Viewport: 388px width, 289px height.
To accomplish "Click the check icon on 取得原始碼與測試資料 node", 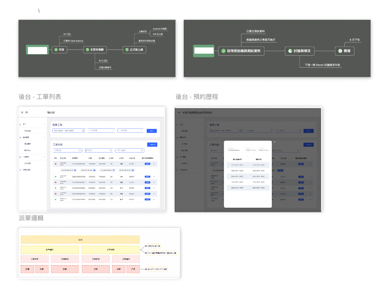I will pyautogui.click(x=224, y=51).
